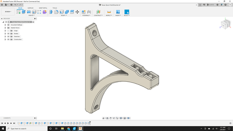Switch to the Surface tab

pyautogui.click(x=31, y=8)
